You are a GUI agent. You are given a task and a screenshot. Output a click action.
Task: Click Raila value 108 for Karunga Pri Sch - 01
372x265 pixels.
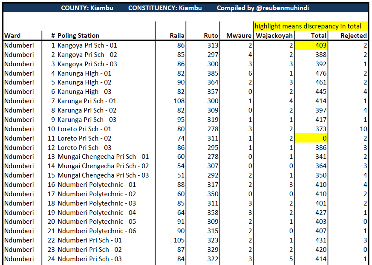[179, 101]
